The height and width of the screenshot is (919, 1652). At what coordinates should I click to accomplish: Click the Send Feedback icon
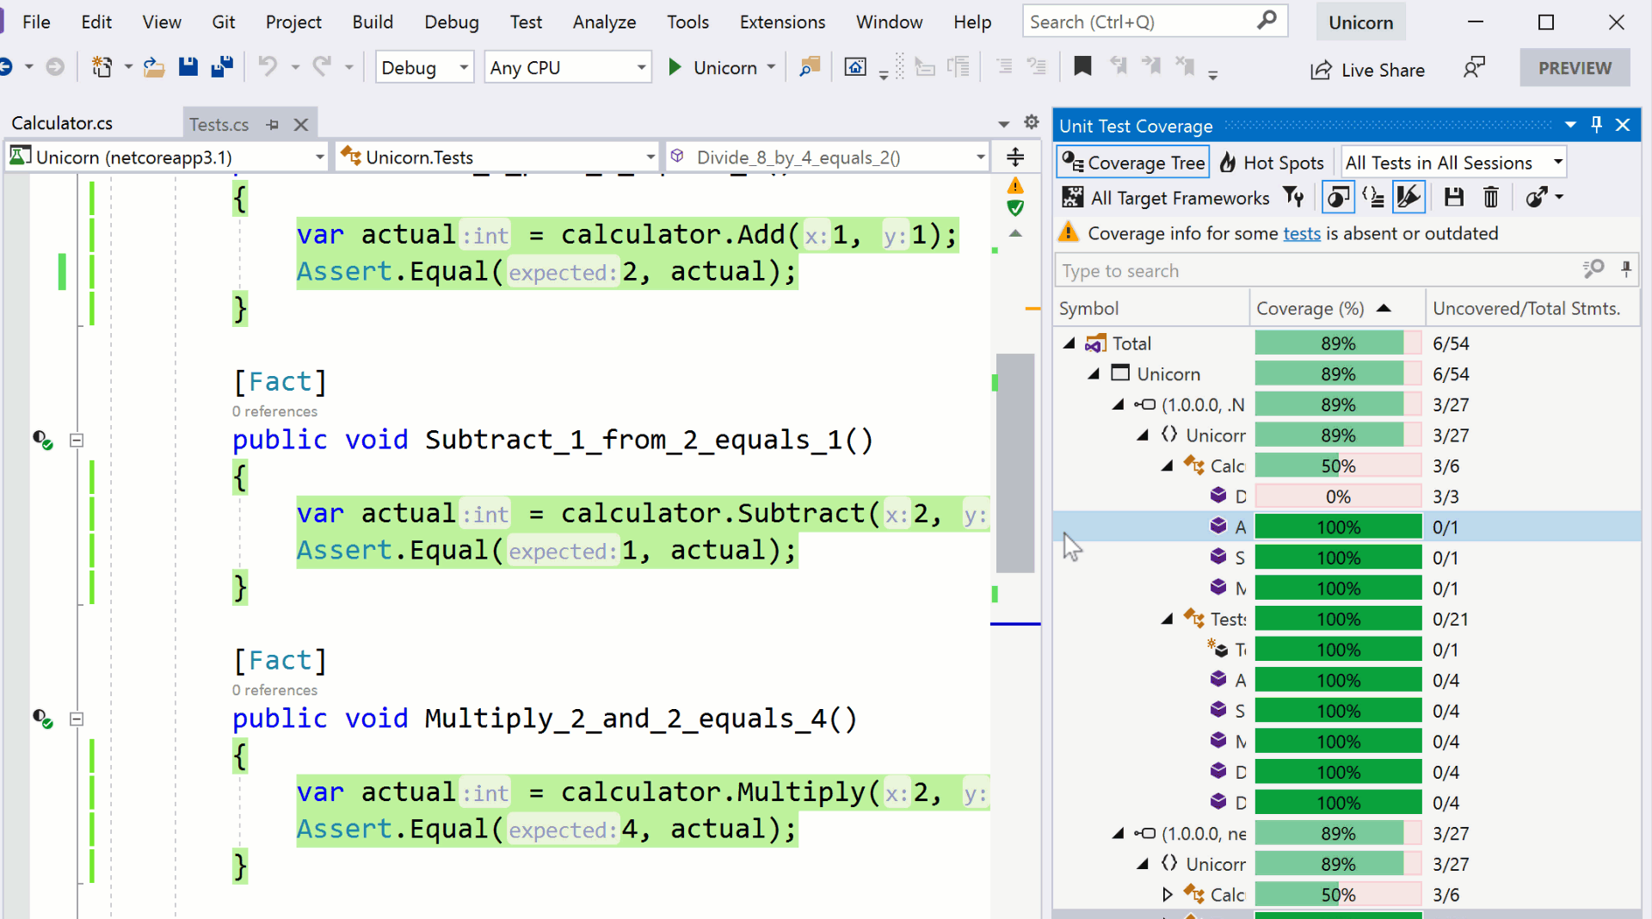point(1475,67)
